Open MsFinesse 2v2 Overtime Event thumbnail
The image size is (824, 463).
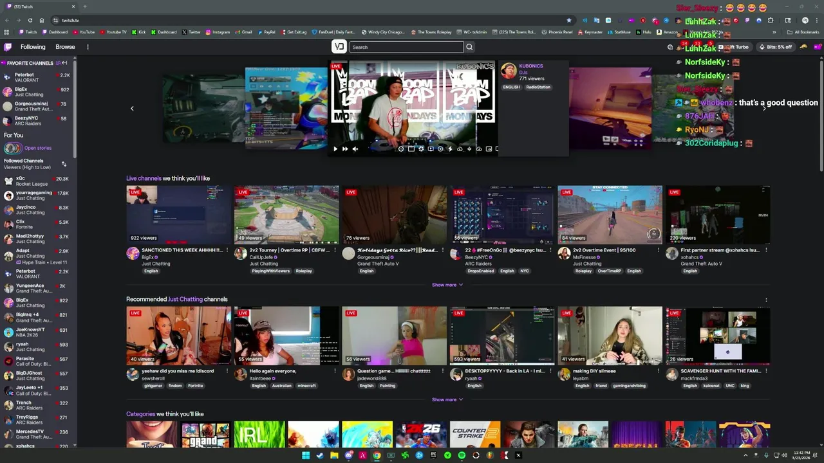tap(610, 215)
